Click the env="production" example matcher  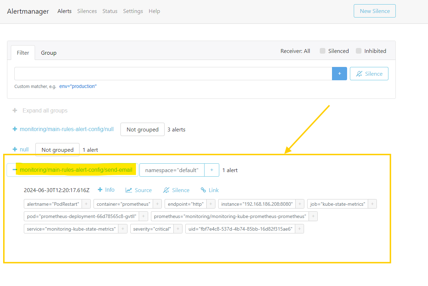pos(78,86)
